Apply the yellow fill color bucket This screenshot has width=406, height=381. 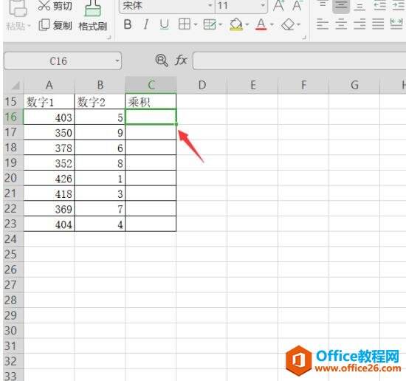coord(236,24)
